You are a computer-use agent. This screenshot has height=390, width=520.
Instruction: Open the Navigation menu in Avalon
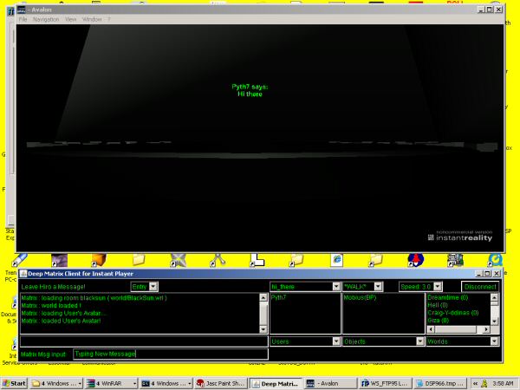click(46, 19)
